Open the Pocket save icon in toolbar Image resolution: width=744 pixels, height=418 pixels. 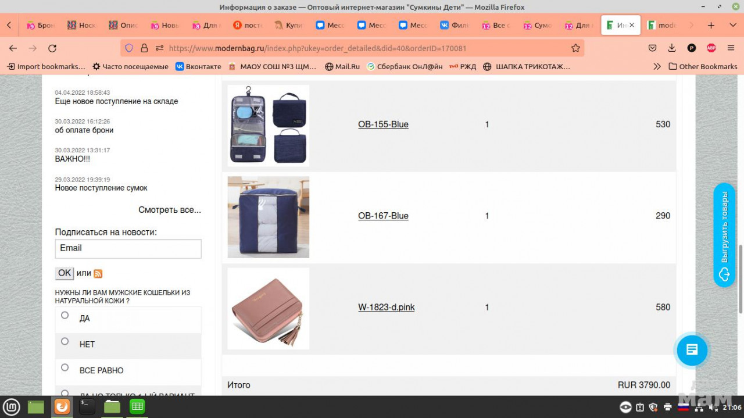pos(653,48)
